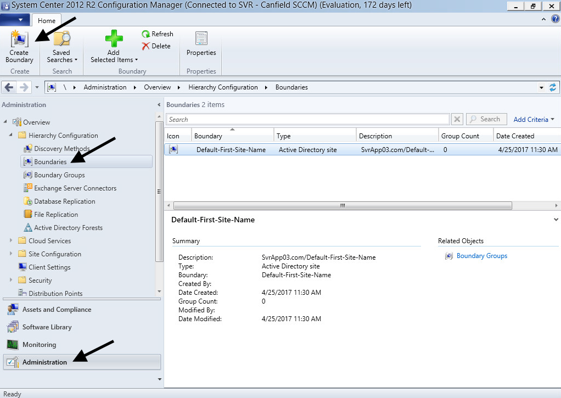Focus the boundaries Search input field
561x398 pixels.
tap(308, 119)
